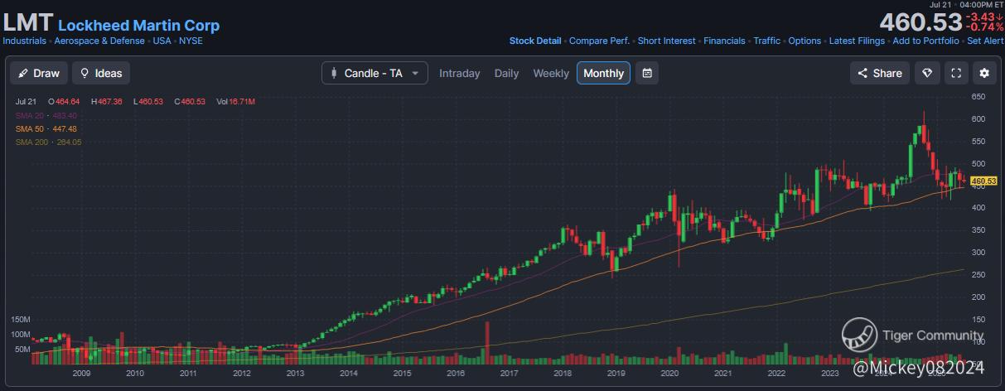
Task: Click the diamond premium icon
Action: pos(927,73)
